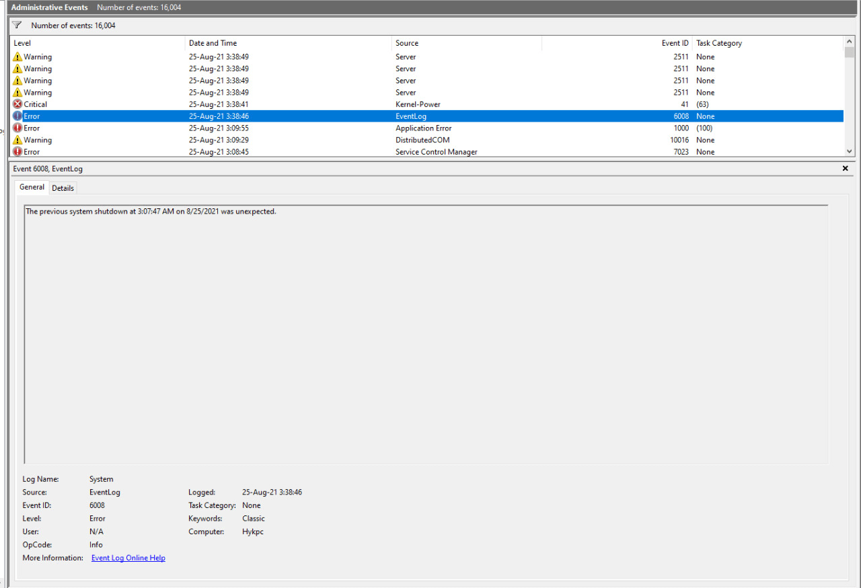Click the red Critical icon on Kernel-Power row

point(17,104)
